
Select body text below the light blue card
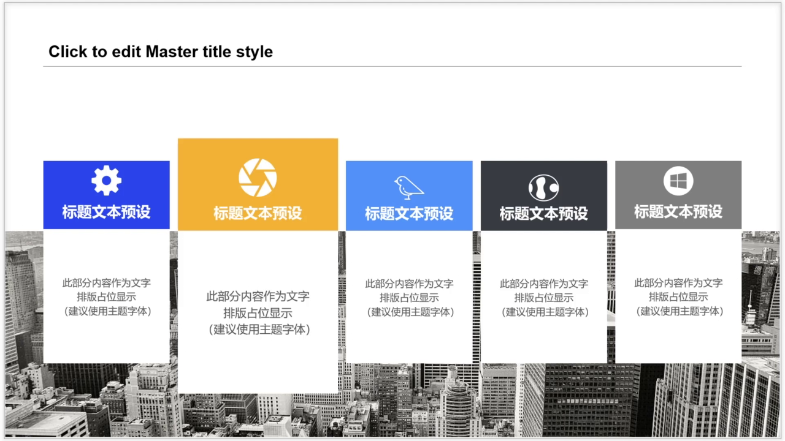tap(409, 298)
